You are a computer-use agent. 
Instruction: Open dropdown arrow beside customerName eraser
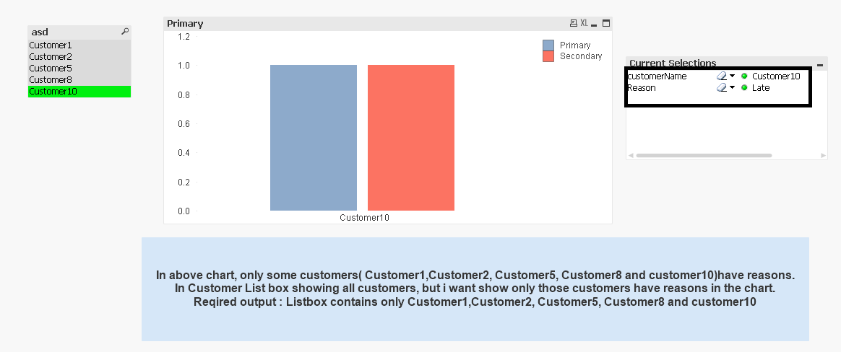tap(732, 76)
